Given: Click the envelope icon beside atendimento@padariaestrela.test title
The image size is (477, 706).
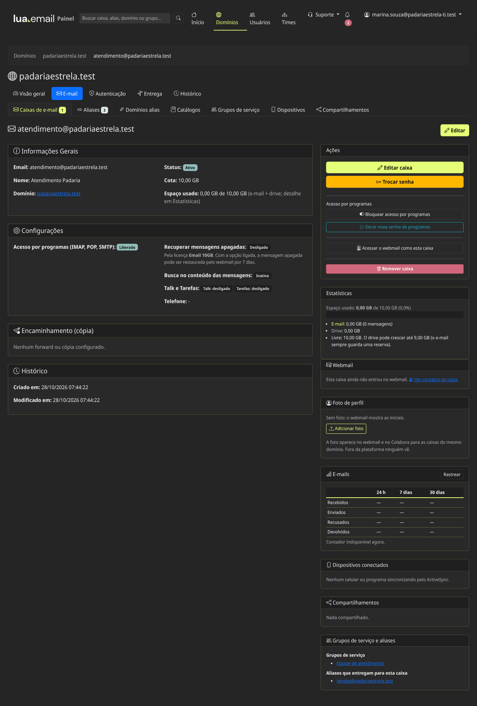Looking at the screenshot, I should [x=12, y=129].
